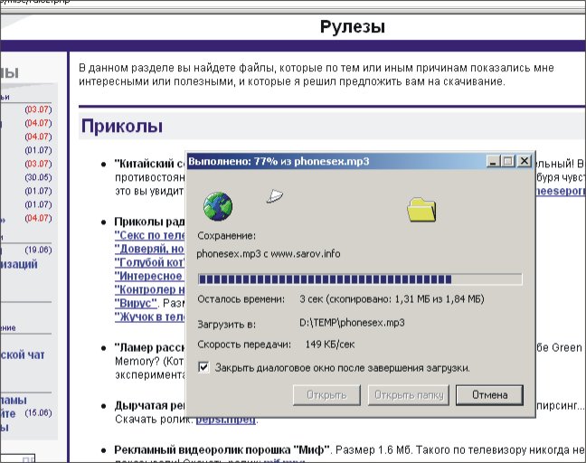This screenshot has width=586, height=463.
Task: Click "phonesex.mp3 с www.sarov.info" text
Action: pyautogui.click(x=269, y=254)
